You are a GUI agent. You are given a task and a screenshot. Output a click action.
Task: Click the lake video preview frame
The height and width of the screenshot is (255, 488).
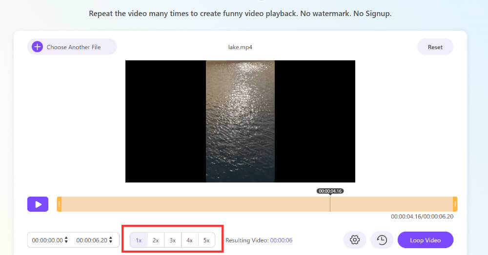pos(240,121)
